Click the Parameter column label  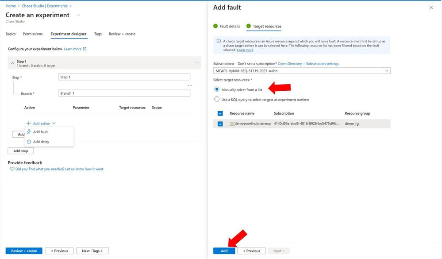tap(81, 108)
